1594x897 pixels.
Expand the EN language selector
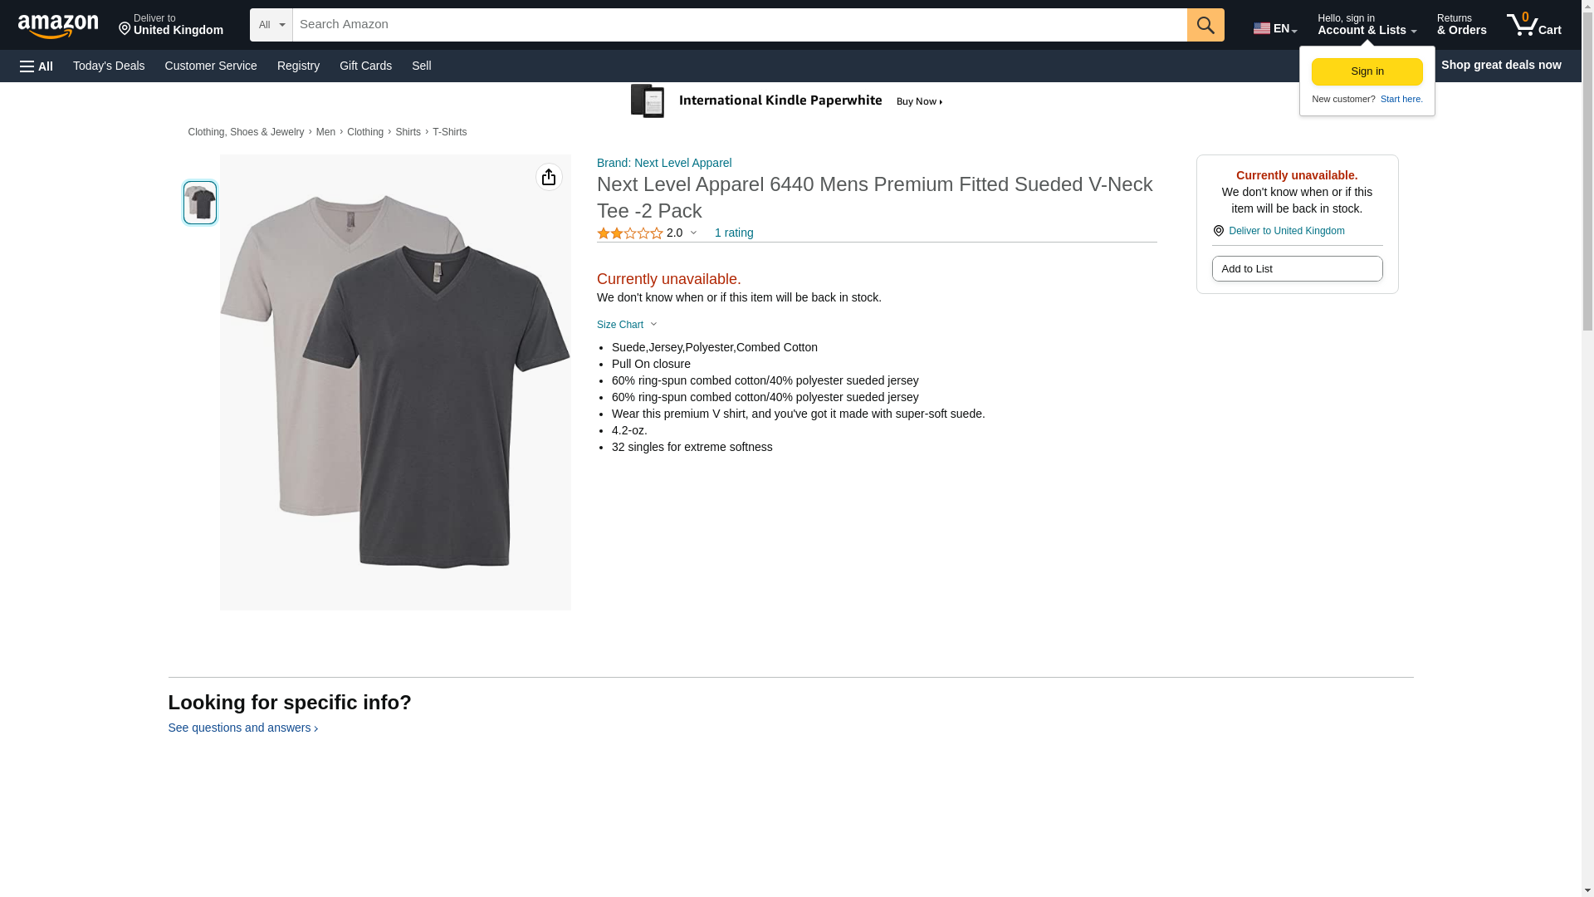pos(1275,28)
